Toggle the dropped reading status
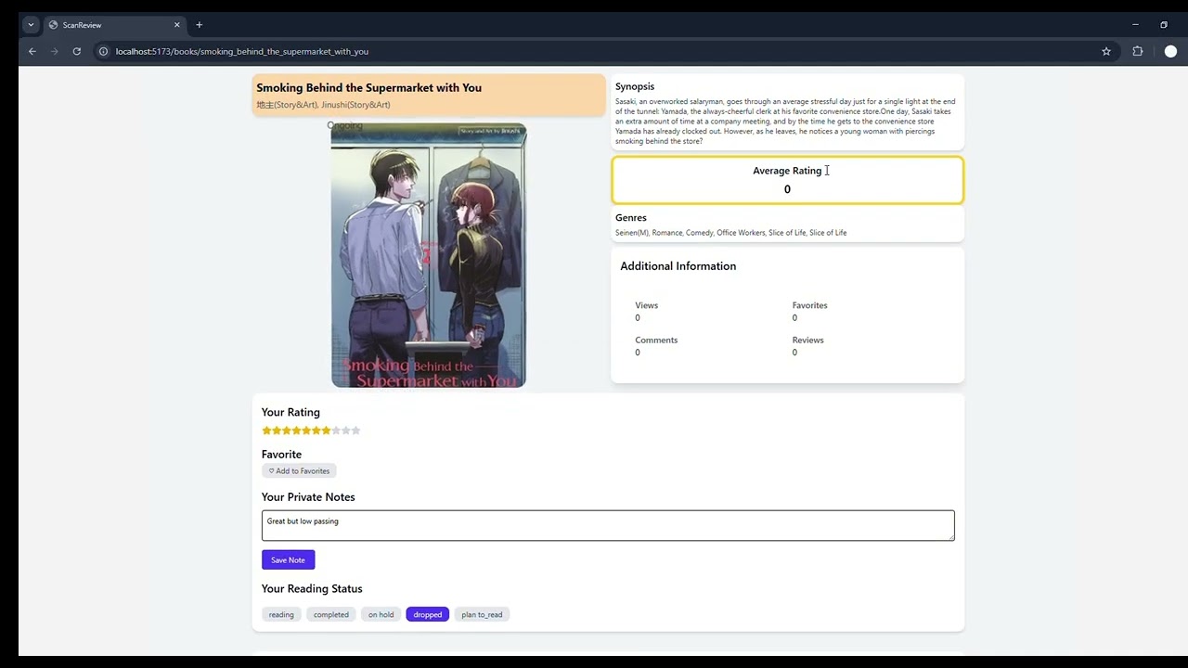This screenshot has height=668, width=1188. point(428,614)
